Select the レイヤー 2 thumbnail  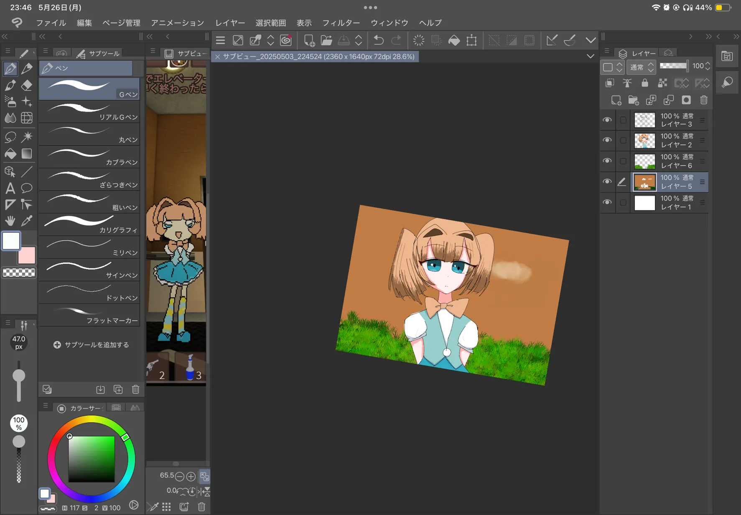coord(644,140)
